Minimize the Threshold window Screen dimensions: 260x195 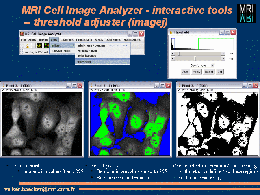click(x=222, y=32)
